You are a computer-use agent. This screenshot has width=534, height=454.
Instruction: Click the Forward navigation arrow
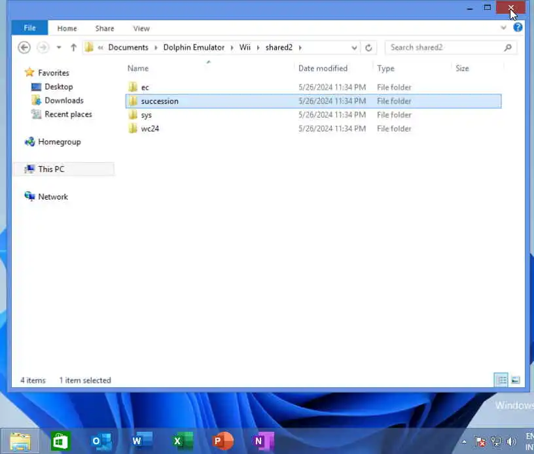click(43, 47)
